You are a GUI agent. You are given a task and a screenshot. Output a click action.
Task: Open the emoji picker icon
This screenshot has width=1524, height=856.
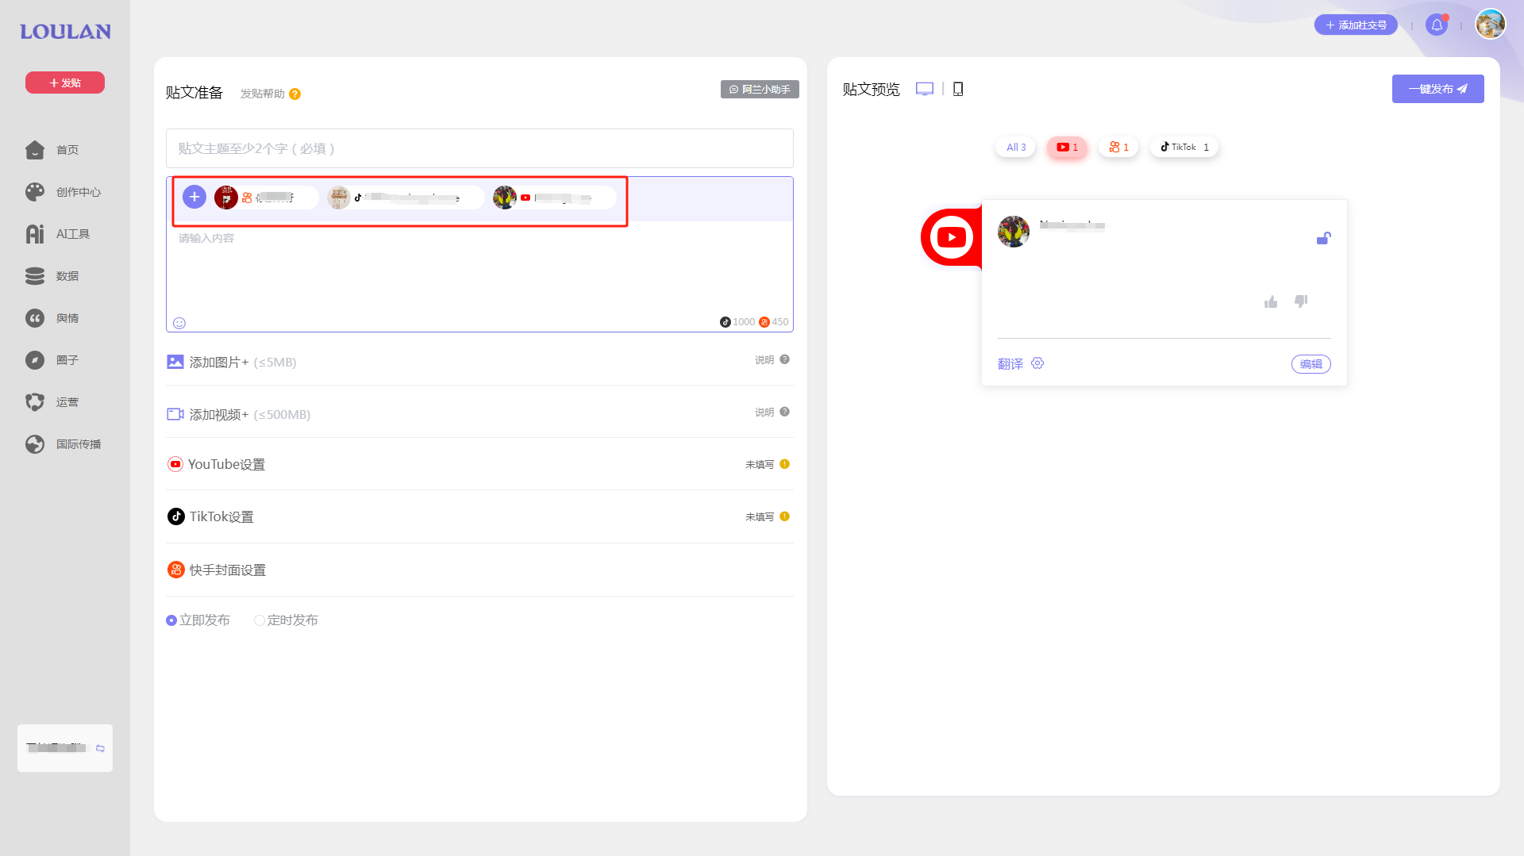[179, 323]
